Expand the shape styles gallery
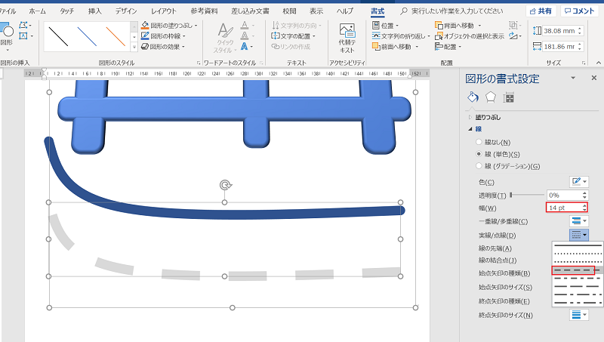This screenshot has height=342, width=604. [134, 47]
